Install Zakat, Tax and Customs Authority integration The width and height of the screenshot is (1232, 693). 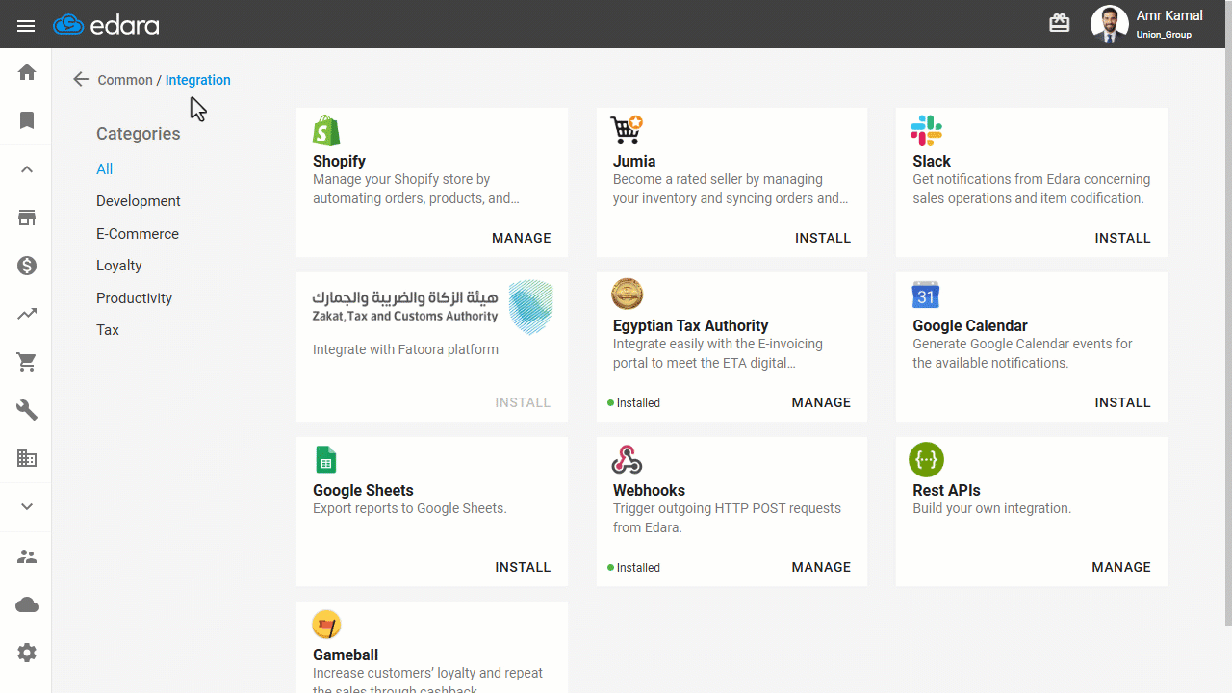(x=523, y=402)
